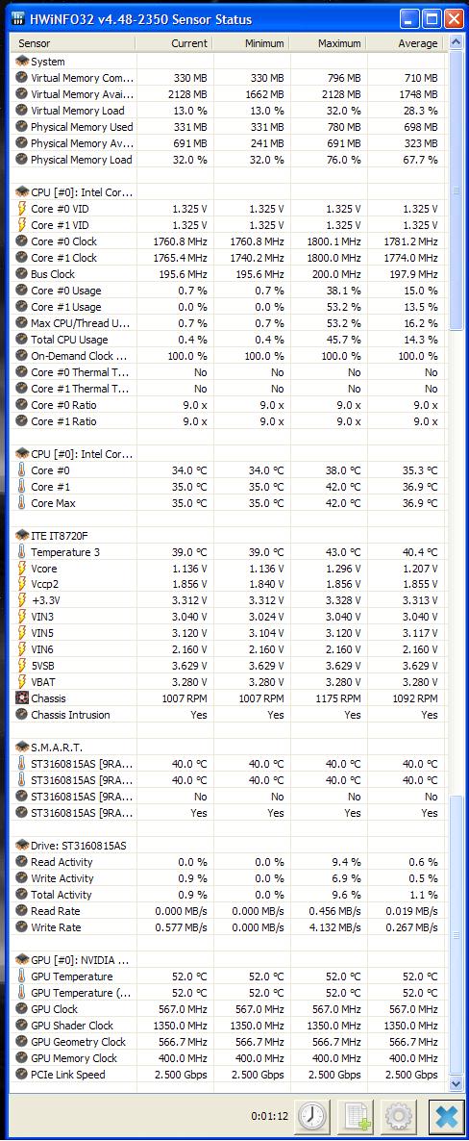Click the Core Max thermometer icon
469x1141 pixels.
tap(21, 503)
